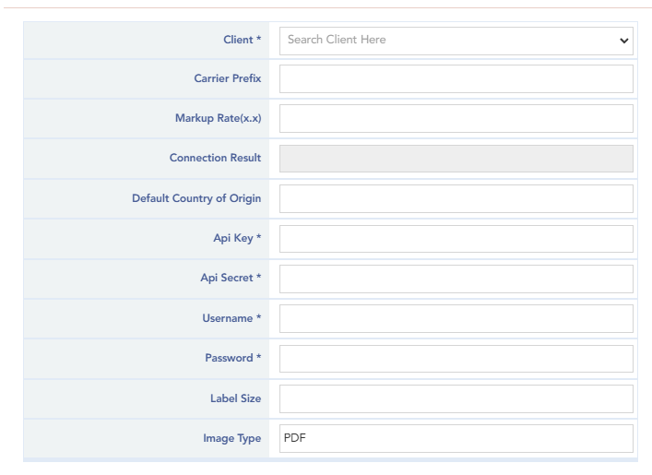Screen dimensions: 652x475
Task: Click the "Image Type" label
Action: pyautogui.click(x=231, y=439)
